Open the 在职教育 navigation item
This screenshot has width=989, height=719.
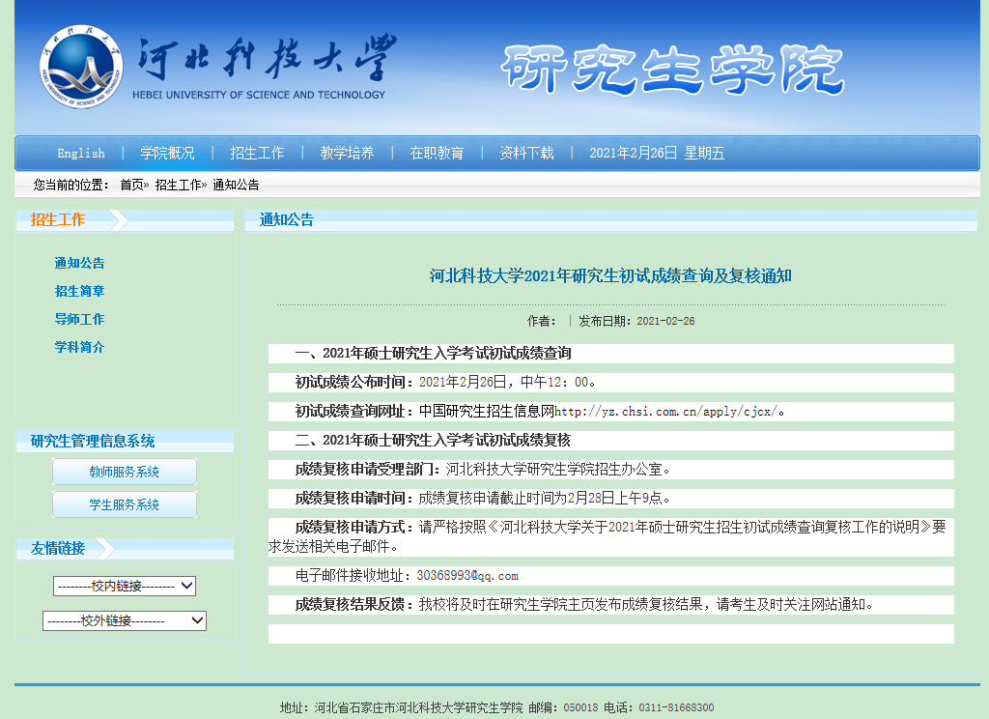tap(437, 153)
